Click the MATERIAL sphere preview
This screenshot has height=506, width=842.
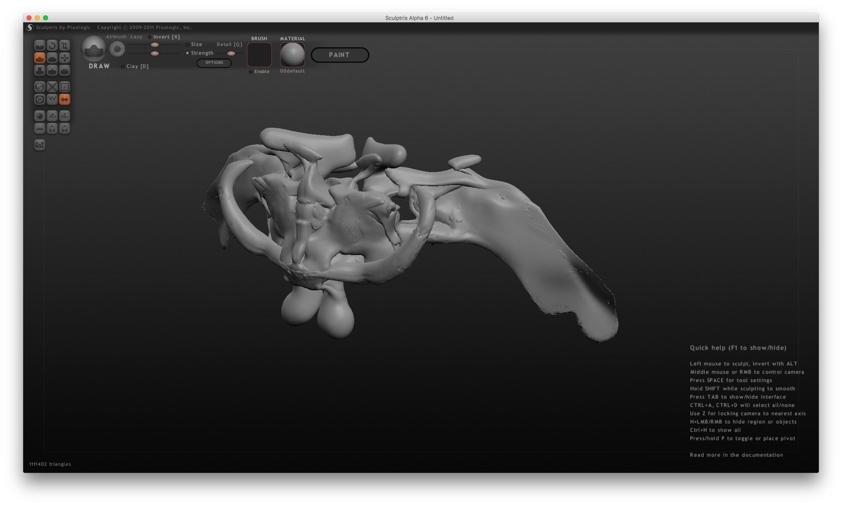(x=293, y=55)
